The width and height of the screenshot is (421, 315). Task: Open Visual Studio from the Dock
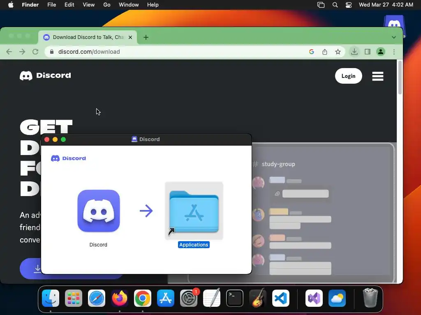pos(314,298)
